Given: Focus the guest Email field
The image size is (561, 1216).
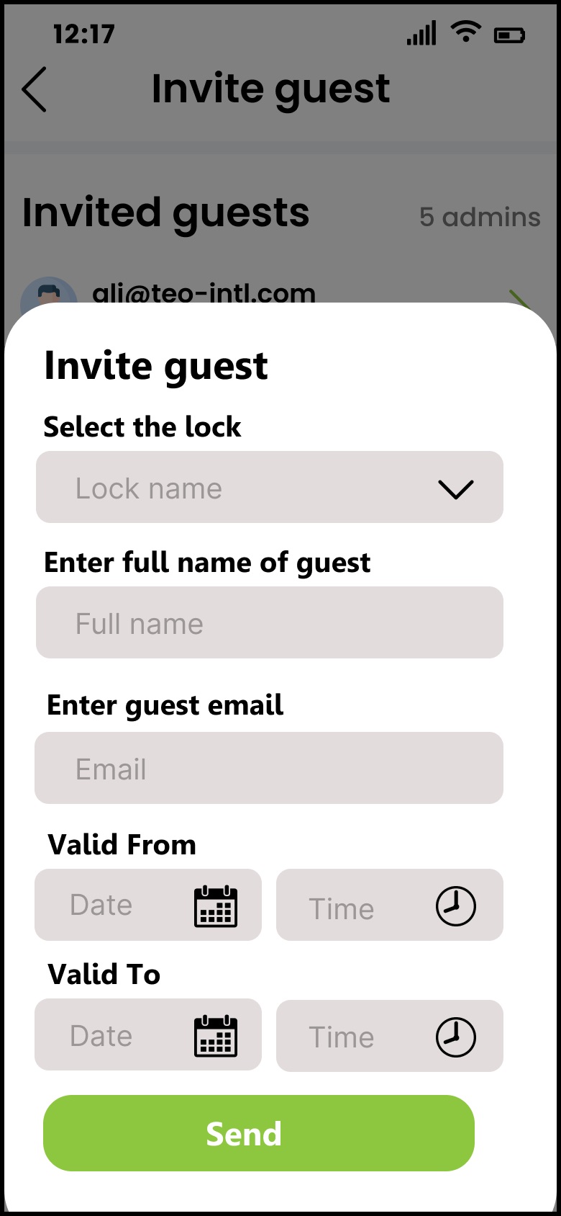Looking at the screenshot, I should click(269, 768).
